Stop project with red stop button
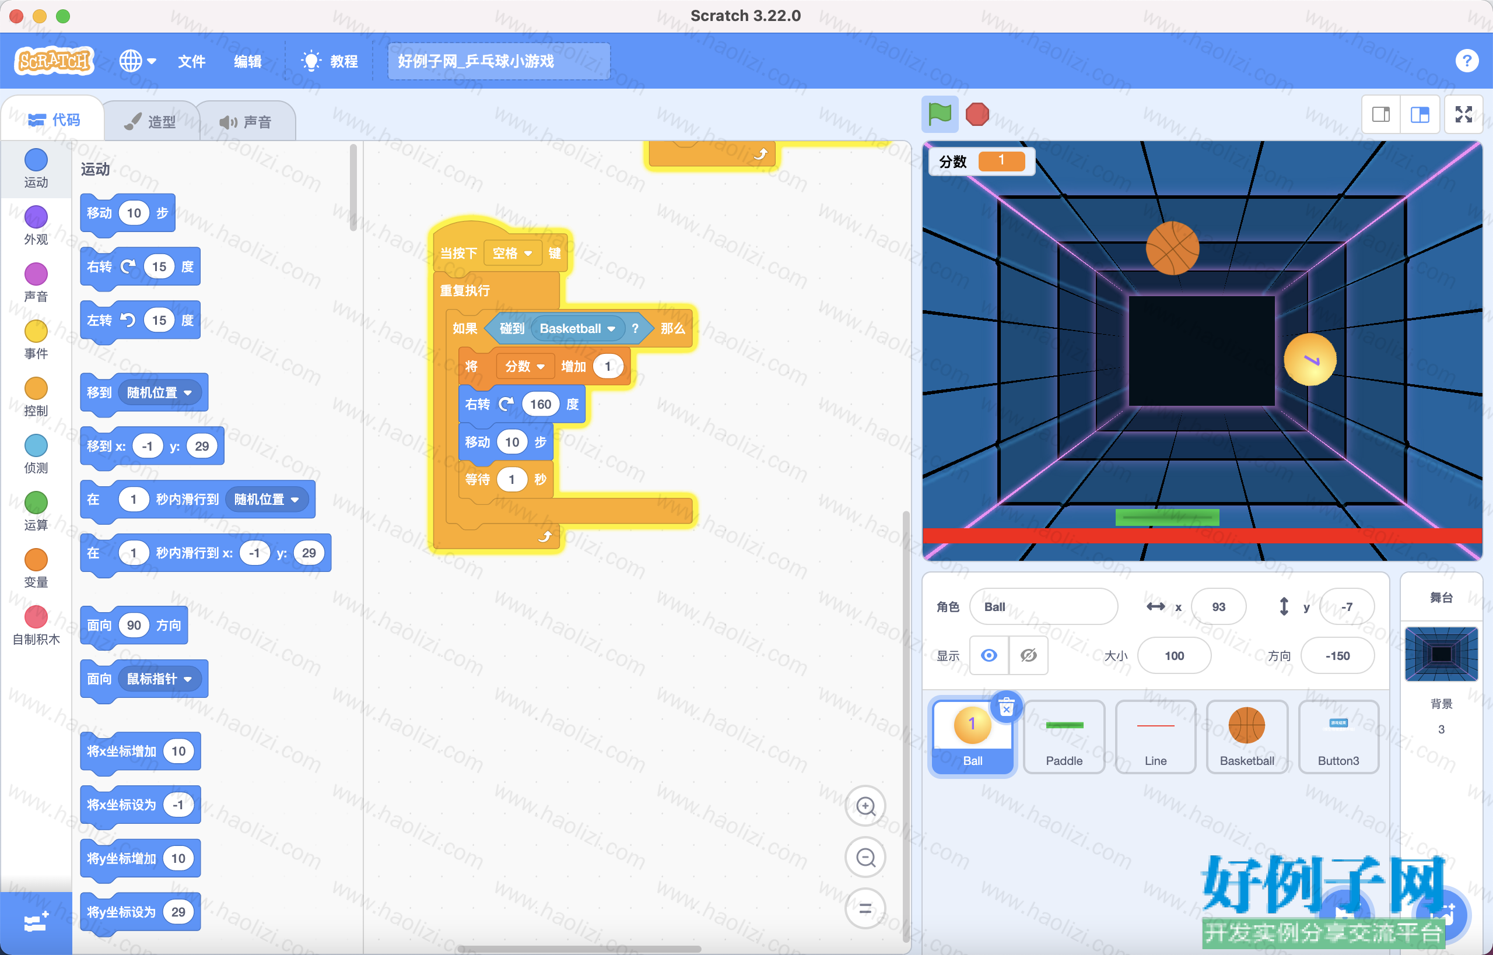This screenshot has width=1493, height=955. point(977,114)
